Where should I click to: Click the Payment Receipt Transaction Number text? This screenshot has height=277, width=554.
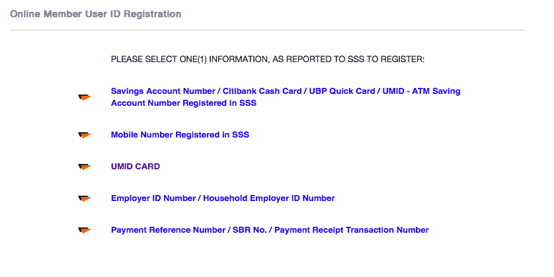(x=351, y=230)
